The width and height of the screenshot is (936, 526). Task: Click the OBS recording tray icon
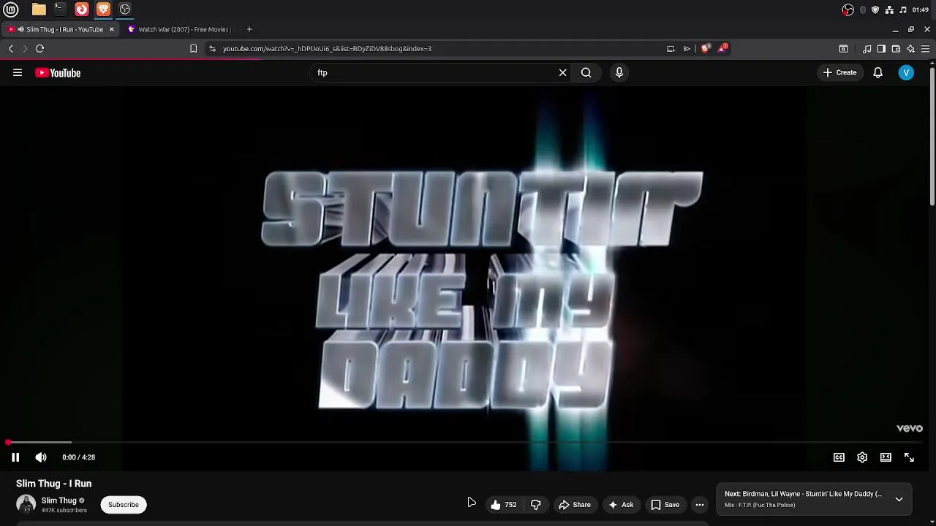pos(848,9)
